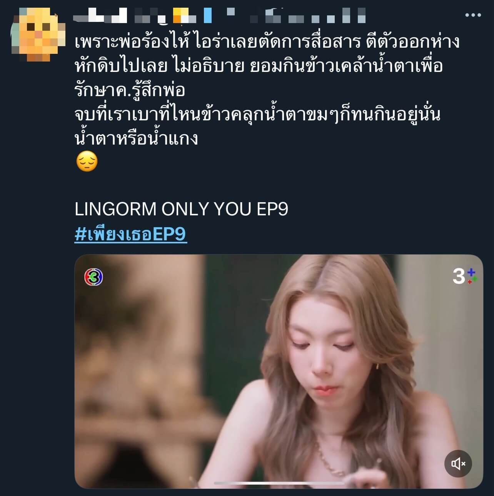Click the tweet line reading รักษาค.รู้สึกพ่อ
The height and width of the screenshot is (496, 494).
coord(130,90)
